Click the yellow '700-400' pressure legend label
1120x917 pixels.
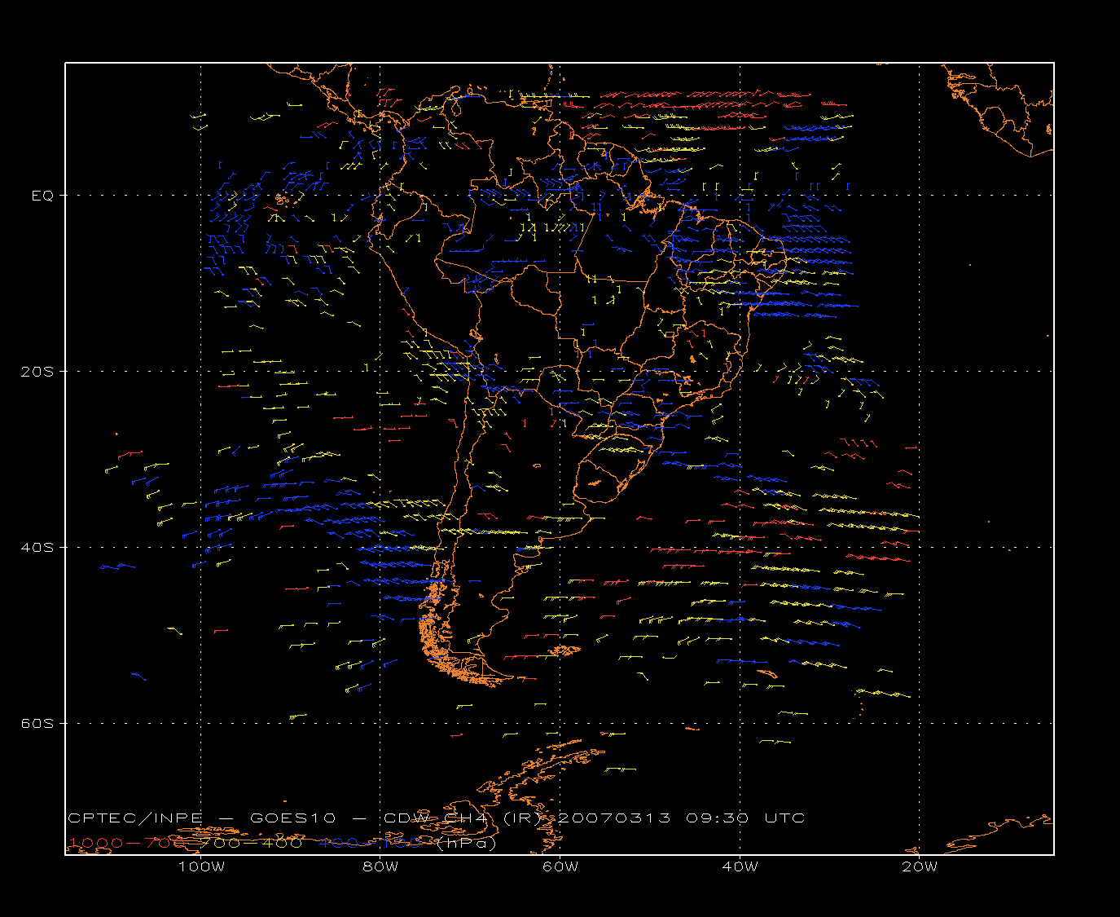coord(252,843)
